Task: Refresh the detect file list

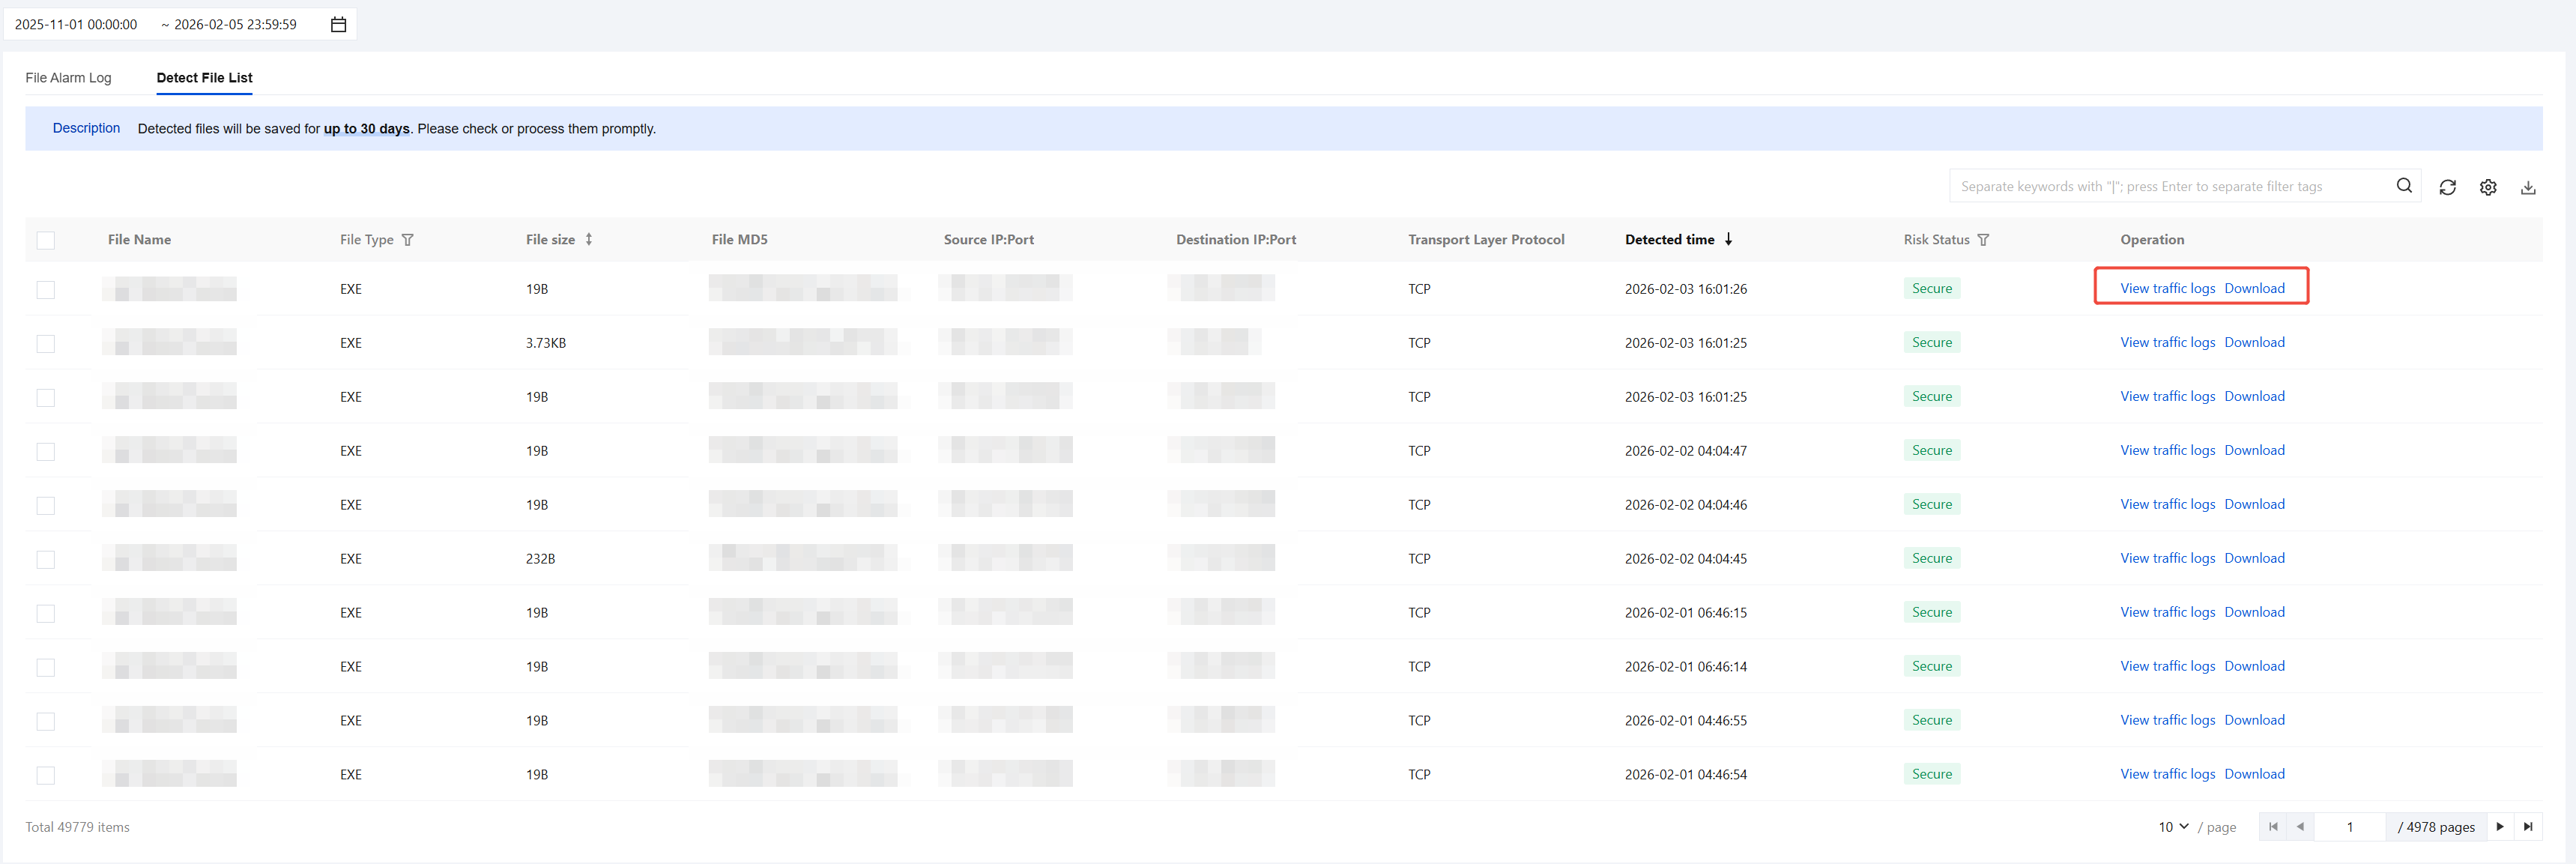Action: click(x=2447, y=187)
